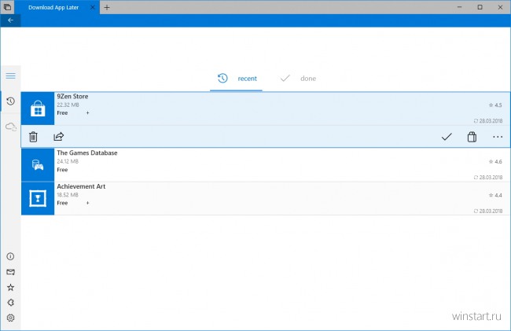
Task: Open the info (about) sidebar icon
Action: click(10, 256)
